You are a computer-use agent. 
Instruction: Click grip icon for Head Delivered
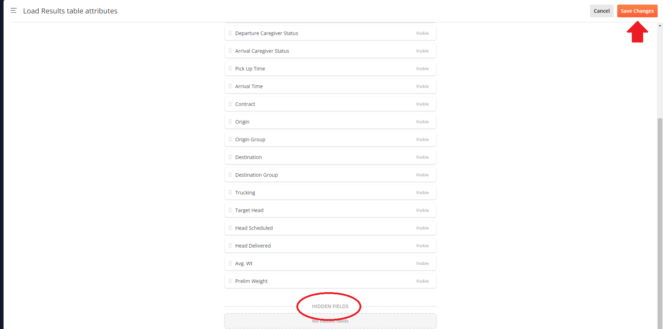230,245
